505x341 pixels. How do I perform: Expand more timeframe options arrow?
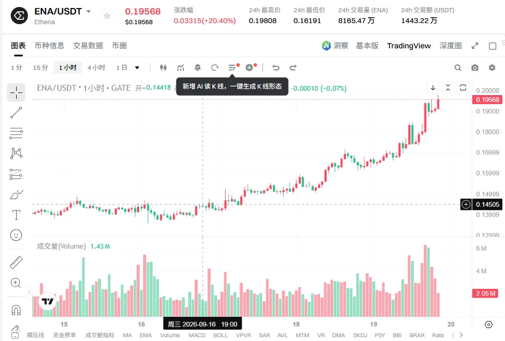click(137, 68)
